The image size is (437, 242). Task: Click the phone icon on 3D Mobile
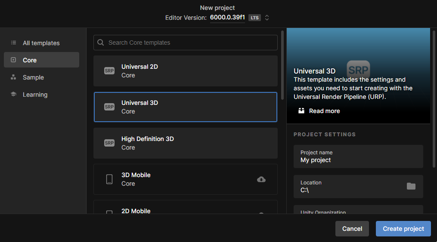(109, 179)
